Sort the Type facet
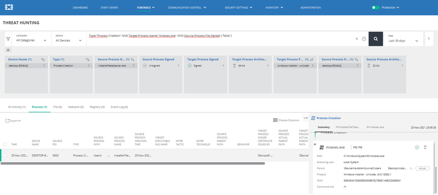The width and height of the screenshot is (438, 195). pyautogui.click(x=87, y=59)
